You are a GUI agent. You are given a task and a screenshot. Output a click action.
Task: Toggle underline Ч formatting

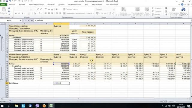(x=22, y=13)
